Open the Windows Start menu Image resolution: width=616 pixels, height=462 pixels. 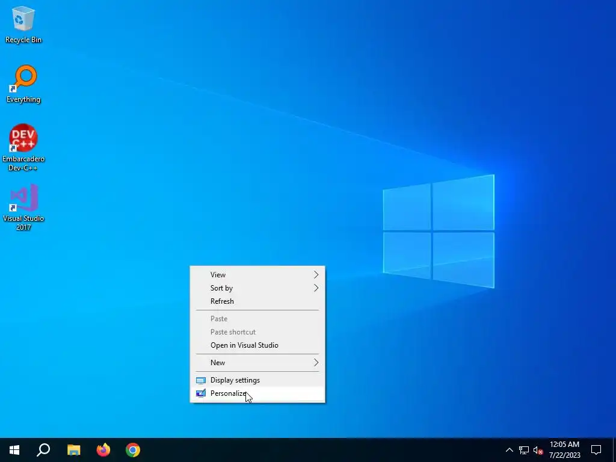point(14,450)
